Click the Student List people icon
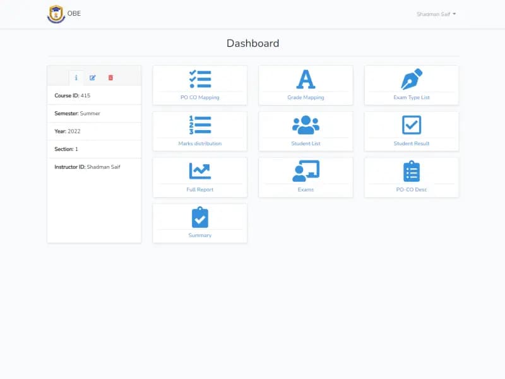The height and width of the screenshot is (379, 505). [306, 125]
